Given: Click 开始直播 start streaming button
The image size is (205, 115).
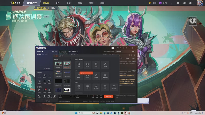Looking at the screenshot, I should coord(108,97).
